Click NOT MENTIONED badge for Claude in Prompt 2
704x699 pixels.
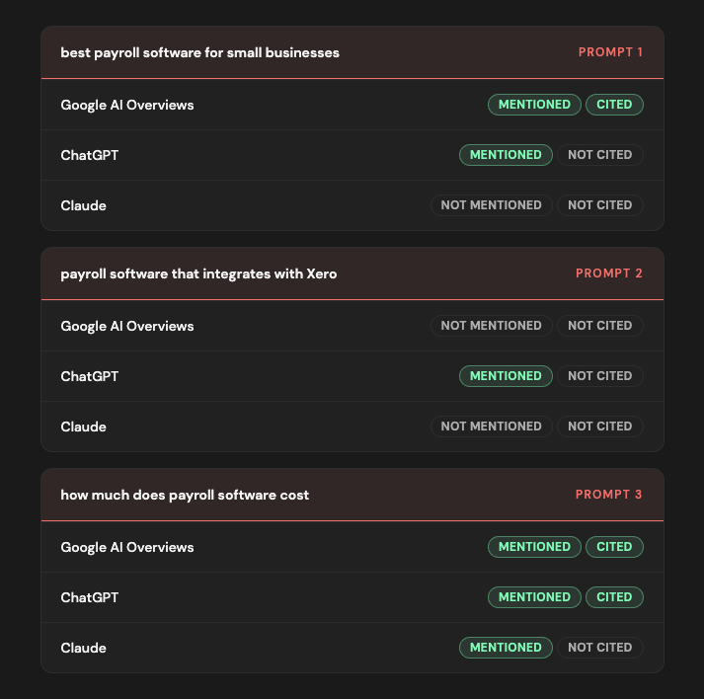491,427
